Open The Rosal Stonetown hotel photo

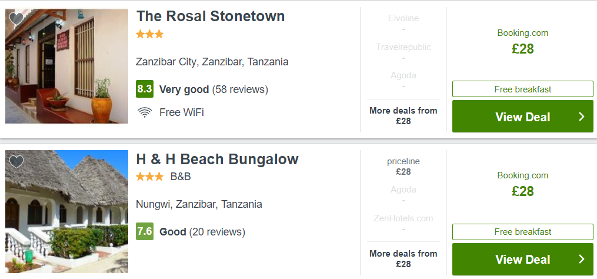(66, 67)
